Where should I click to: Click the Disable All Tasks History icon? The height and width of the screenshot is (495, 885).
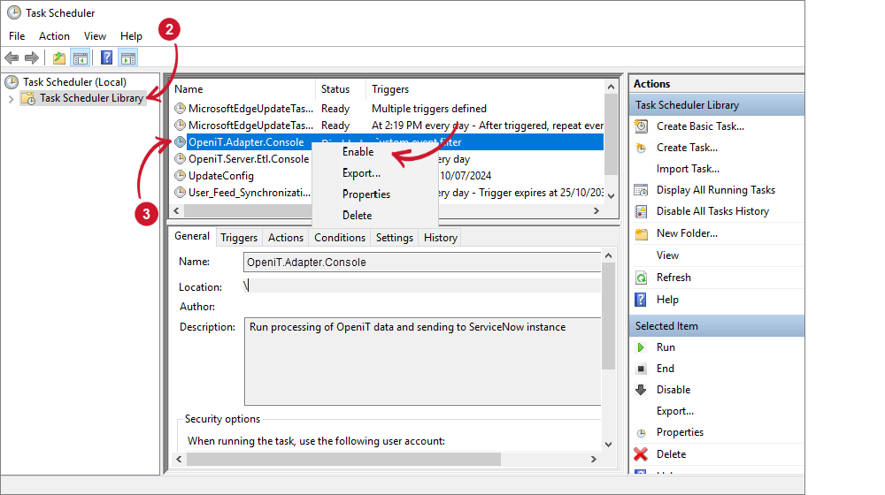pos(641,211)
